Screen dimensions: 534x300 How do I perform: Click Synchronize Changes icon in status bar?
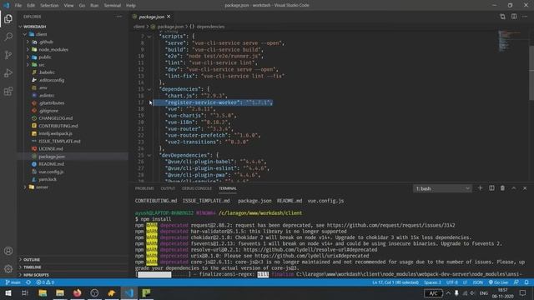[x=28, y=282]
